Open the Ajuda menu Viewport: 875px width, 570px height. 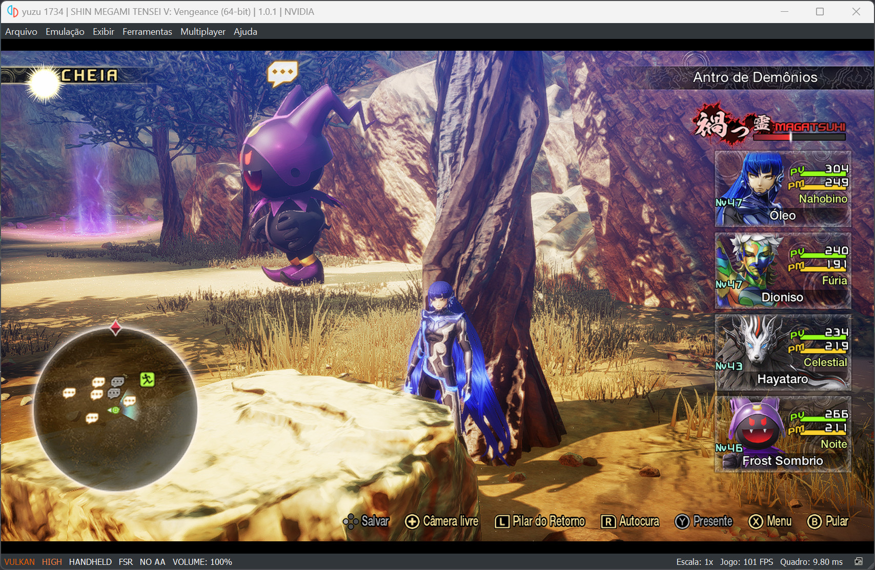(x=245, y=31)
